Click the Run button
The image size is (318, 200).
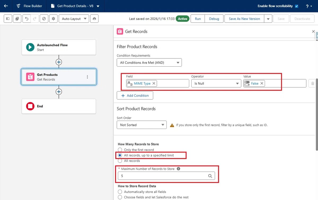point(198,19)
